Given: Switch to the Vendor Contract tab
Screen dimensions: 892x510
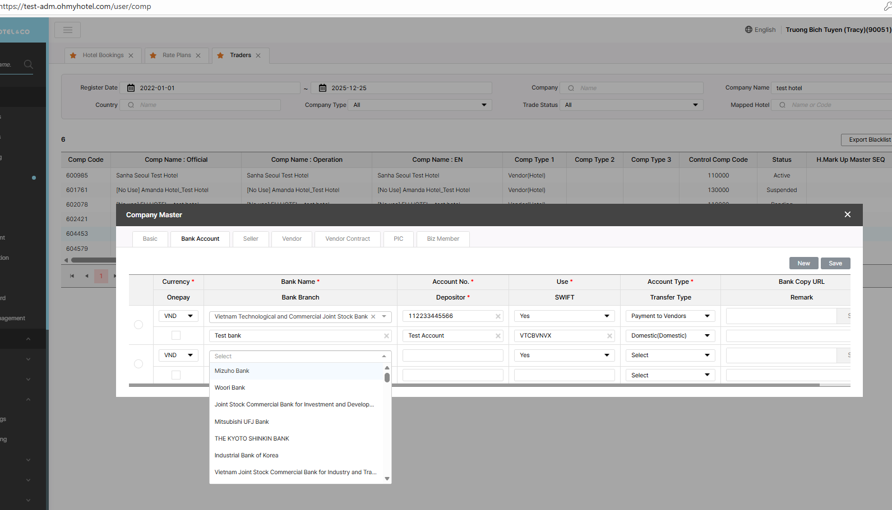Looking at the screenshot, I should click(x=348, y=239).
